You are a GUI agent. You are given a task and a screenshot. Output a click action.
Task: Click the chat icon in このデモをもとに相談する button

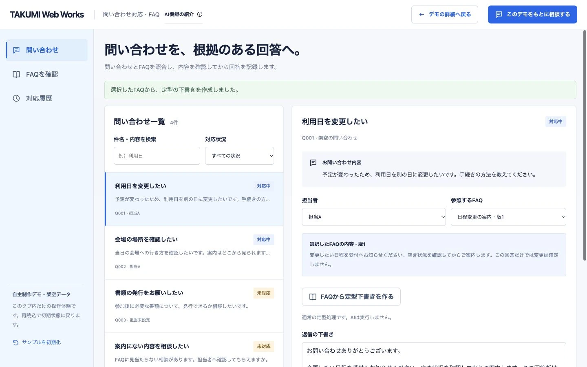coord(499,15)
